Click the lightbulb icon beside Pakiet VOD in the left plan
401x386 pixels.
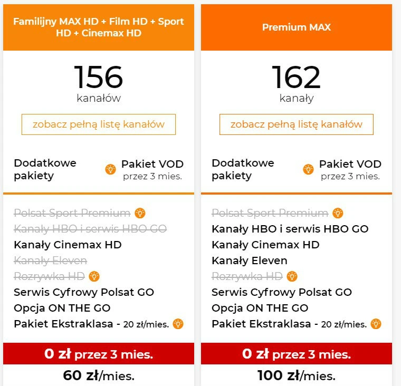click(x=110, y=169)
